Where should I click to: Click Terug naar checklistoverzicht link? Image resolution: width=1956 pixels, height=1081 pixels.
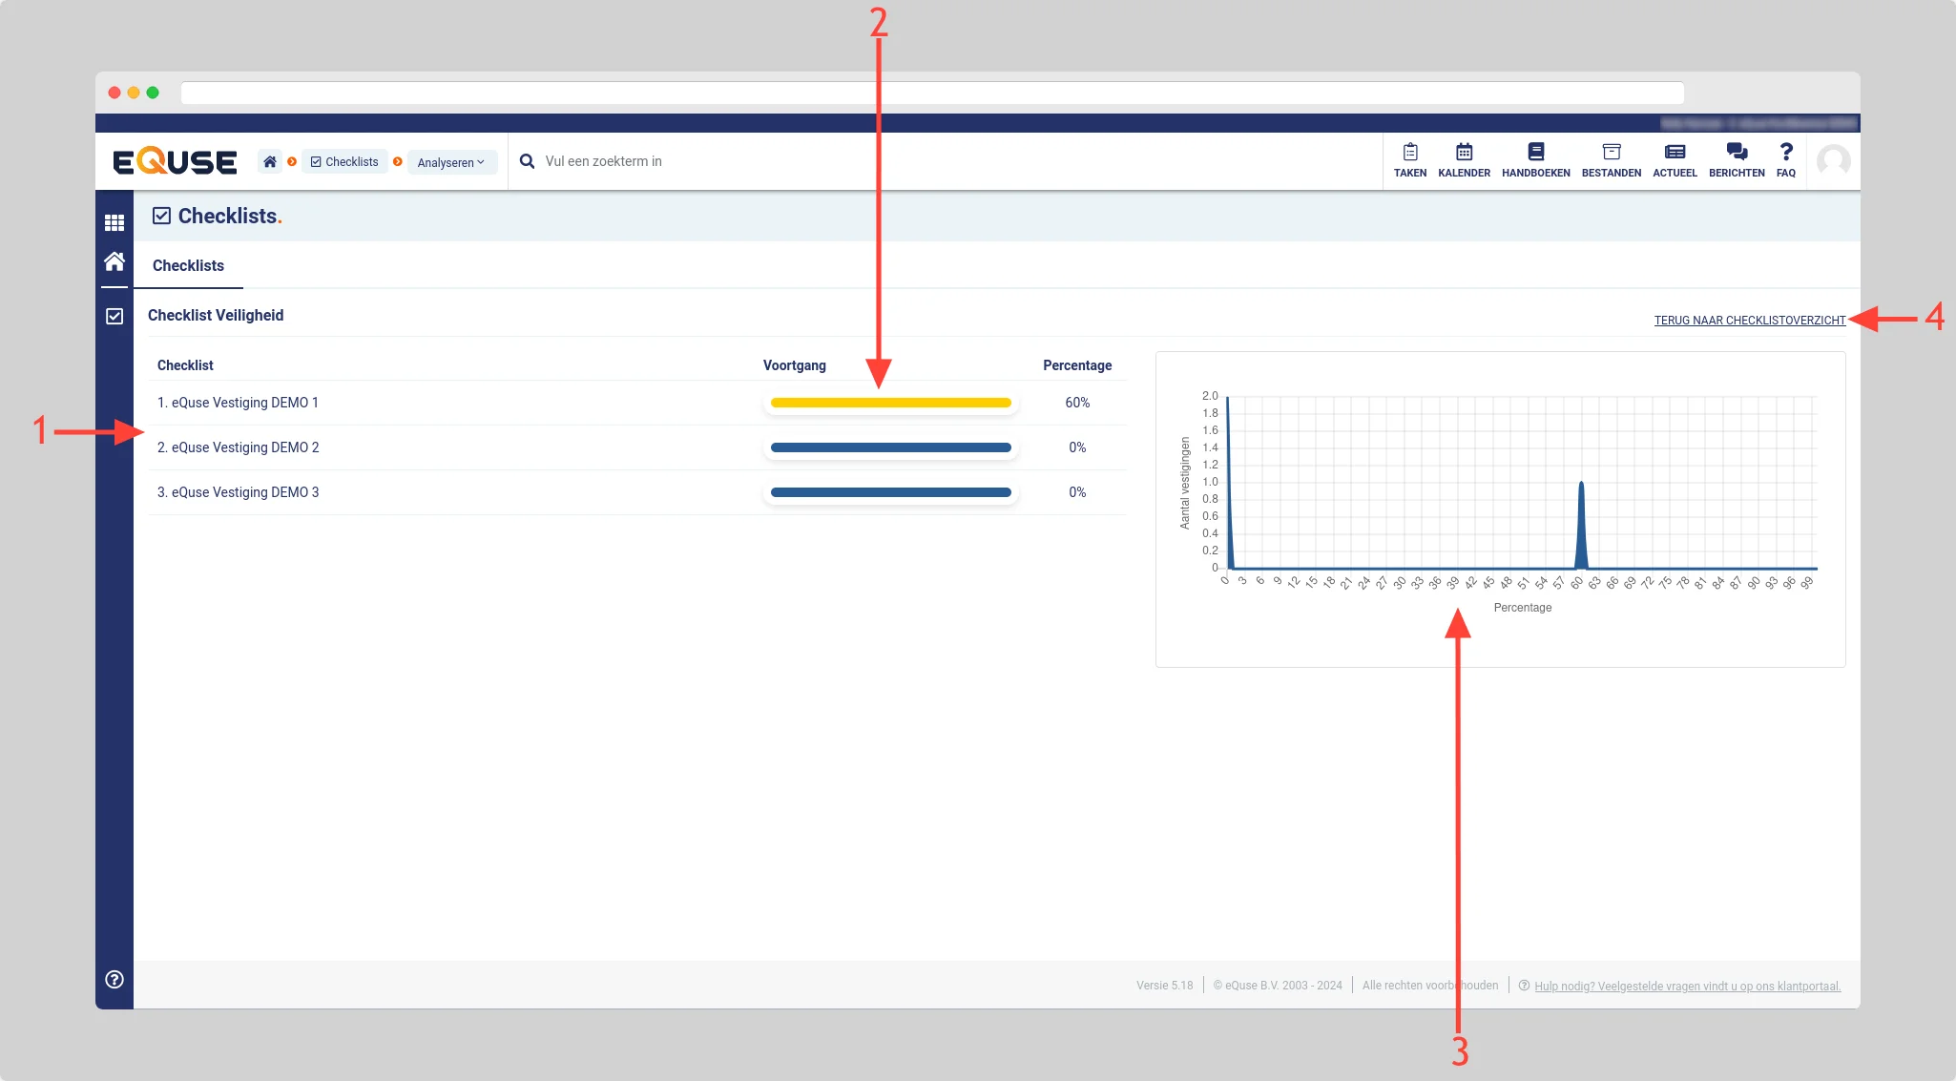1749,321
